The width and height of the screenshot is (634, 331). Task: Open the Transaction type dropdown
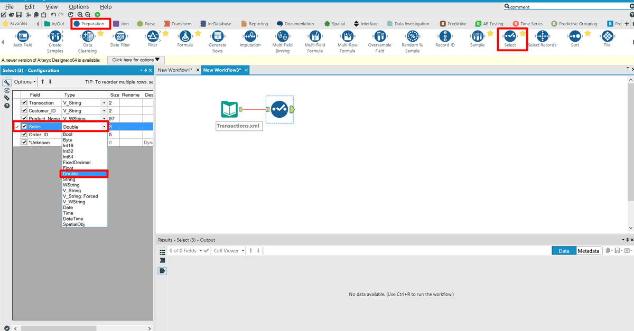pyautogui.click(x=104, y=103)
